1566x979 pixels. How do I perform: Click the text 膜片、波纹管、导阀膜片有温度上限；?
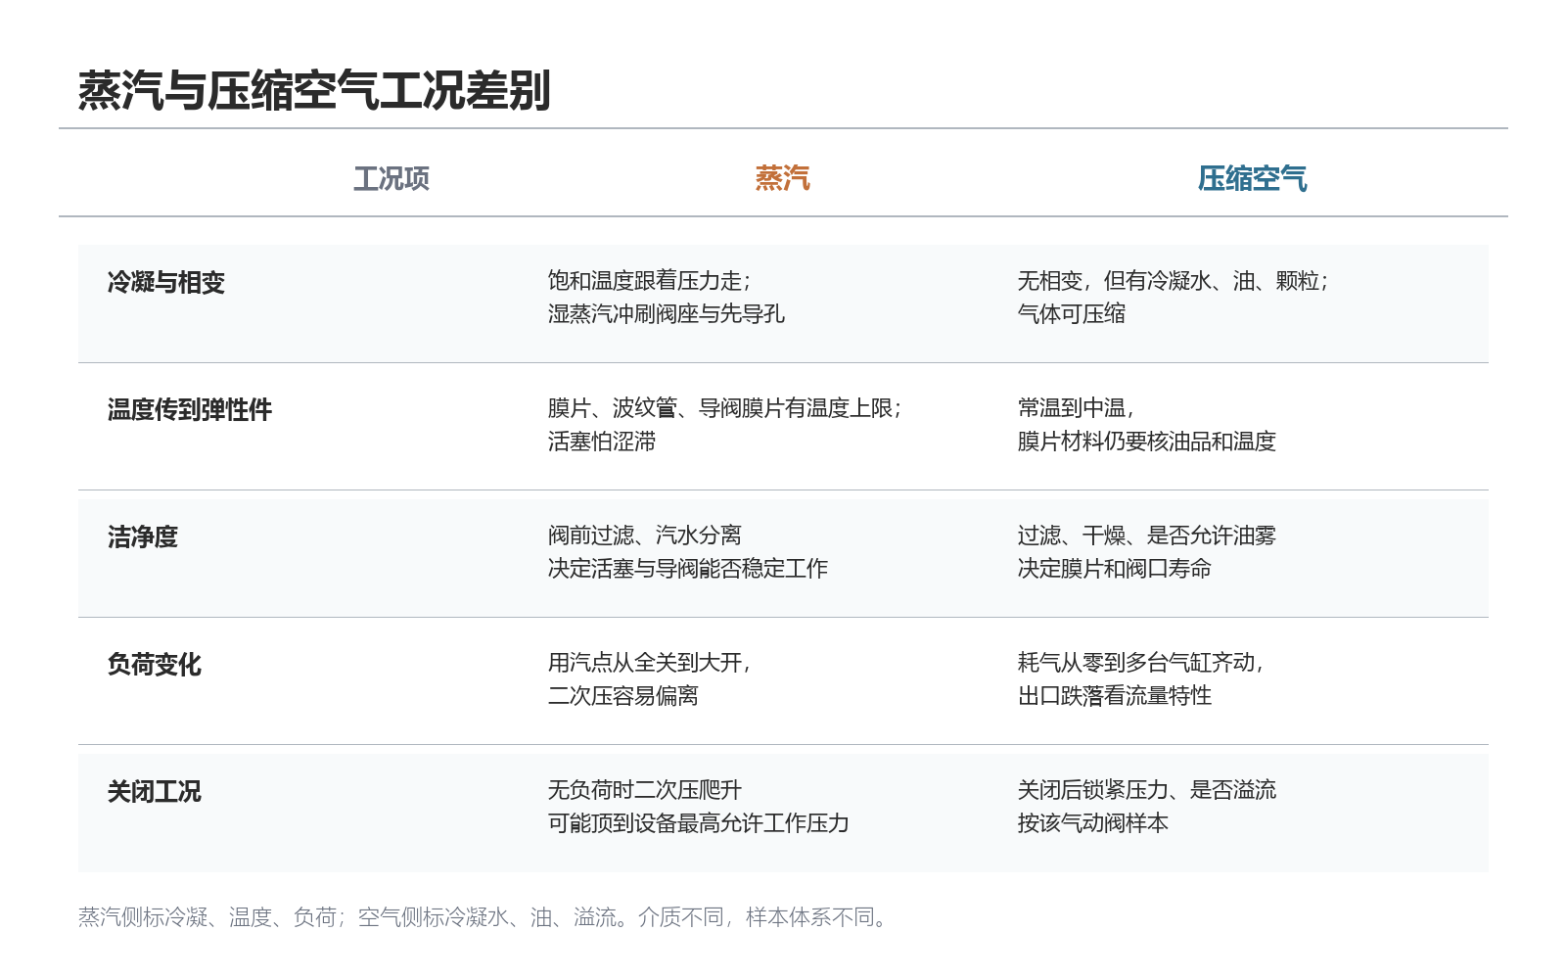click(725, 408)
